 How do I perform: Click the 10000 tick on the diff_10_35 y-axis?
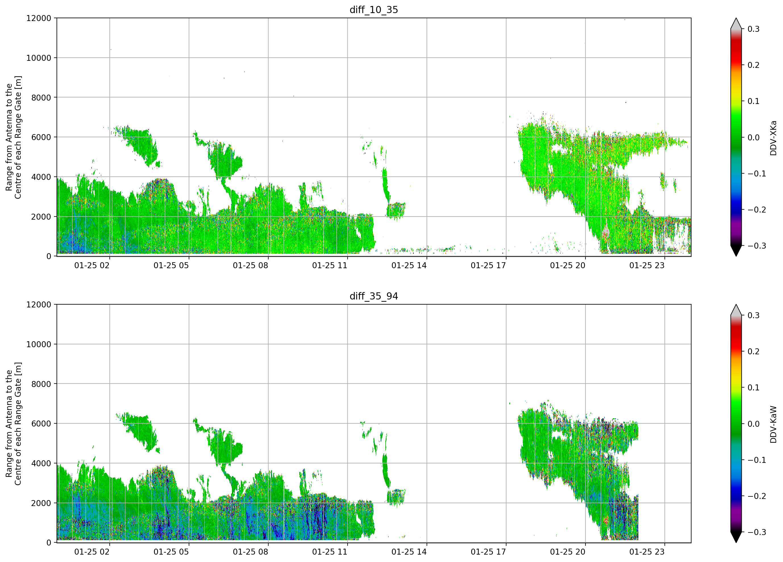39,58
